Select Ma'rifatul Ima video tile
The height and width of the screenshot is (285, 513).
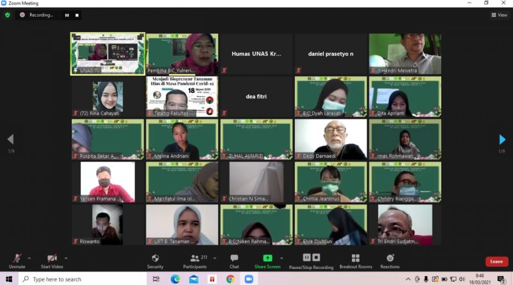[182, 183]
